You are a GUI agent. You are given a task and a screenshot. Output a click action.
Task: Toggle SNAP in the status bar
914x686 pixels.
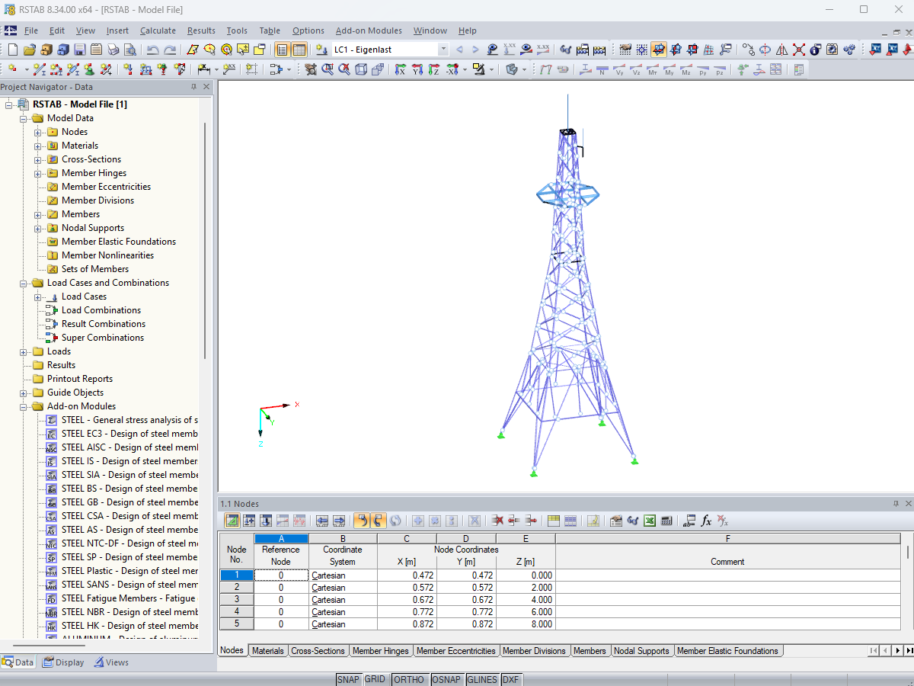click(348, 679)
